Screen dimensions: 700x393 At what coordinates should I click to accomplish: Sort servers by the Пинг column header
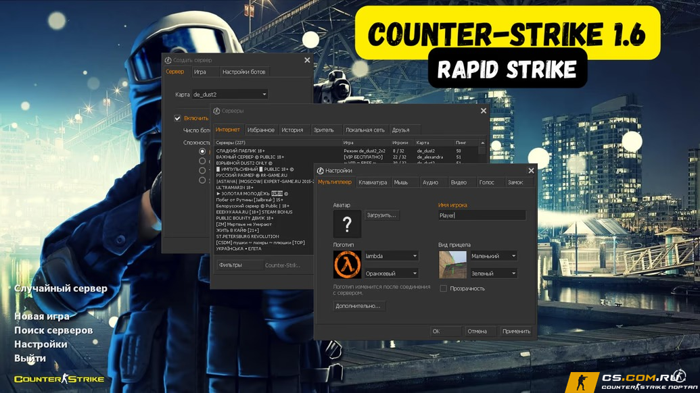point(466,142)
